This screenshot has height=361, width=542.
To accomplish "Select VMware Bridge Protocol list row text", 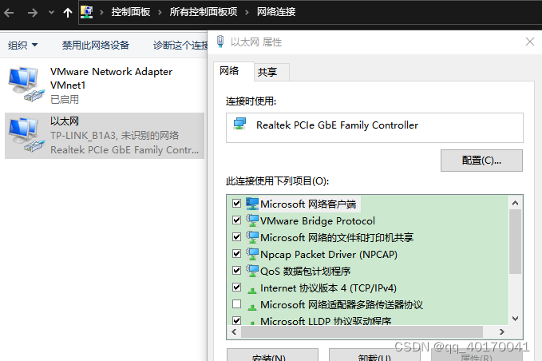I will 318,220.
